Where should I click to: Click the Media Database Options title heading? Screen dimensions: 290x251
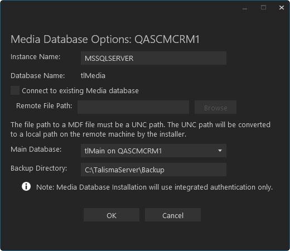tap(105, 39)
